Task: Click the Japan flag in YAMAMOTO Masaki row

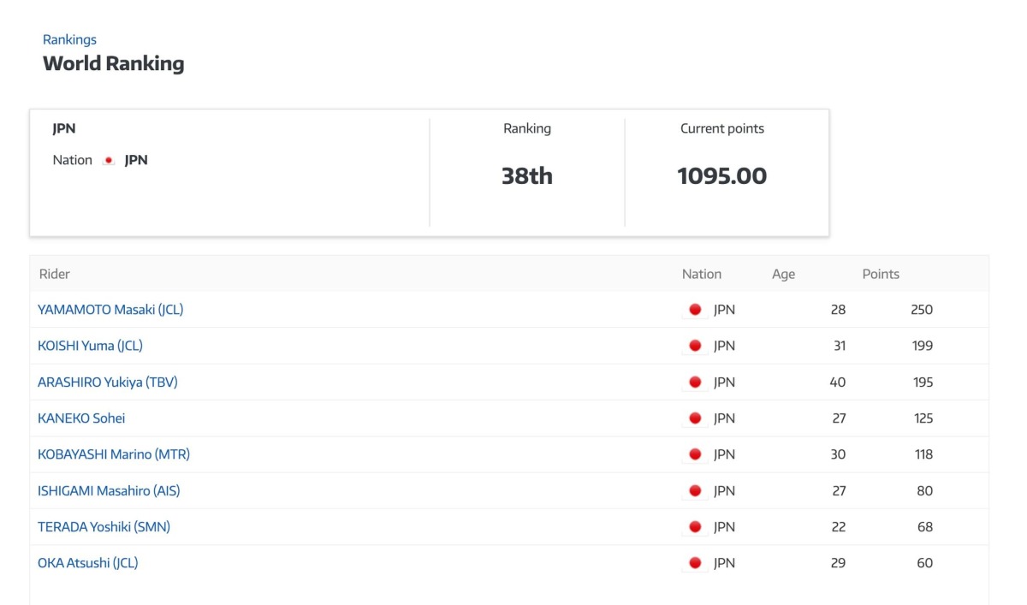Action: click(x=695, y=310)
